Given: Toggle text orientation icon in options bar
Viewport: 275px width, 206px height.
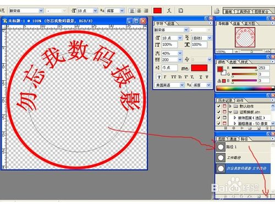Looking at the screenshot, I should click(x=2, y=10).
